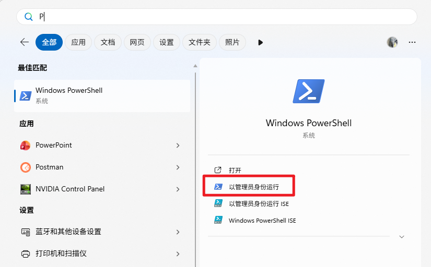
Task: Open 打印机和扫描仪 result
Action: tap(102, 253)
